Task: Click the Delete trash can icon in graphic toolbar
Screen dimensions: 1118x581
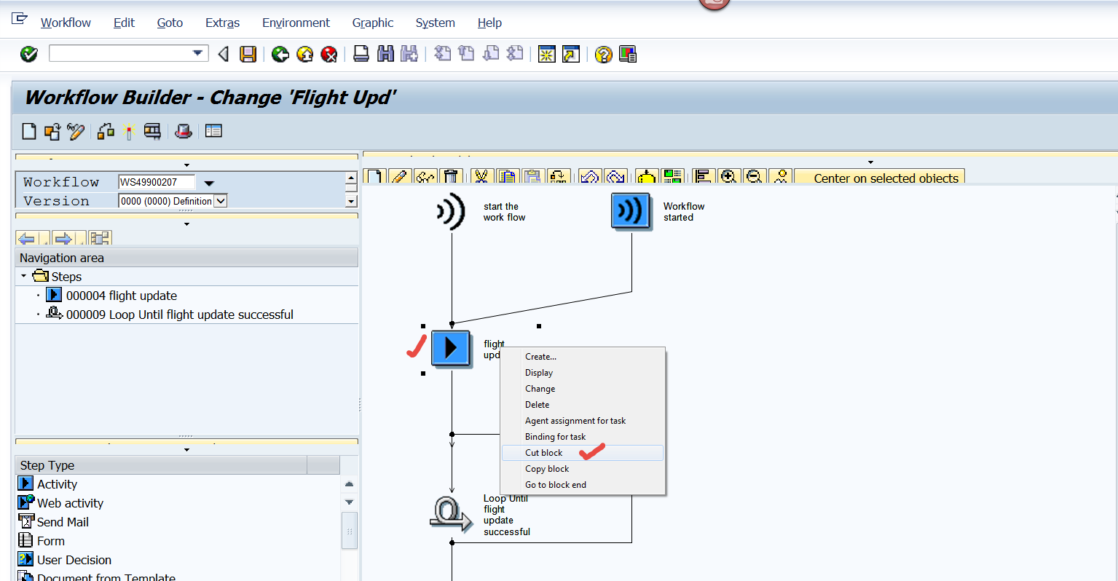Action: [452, 177]
